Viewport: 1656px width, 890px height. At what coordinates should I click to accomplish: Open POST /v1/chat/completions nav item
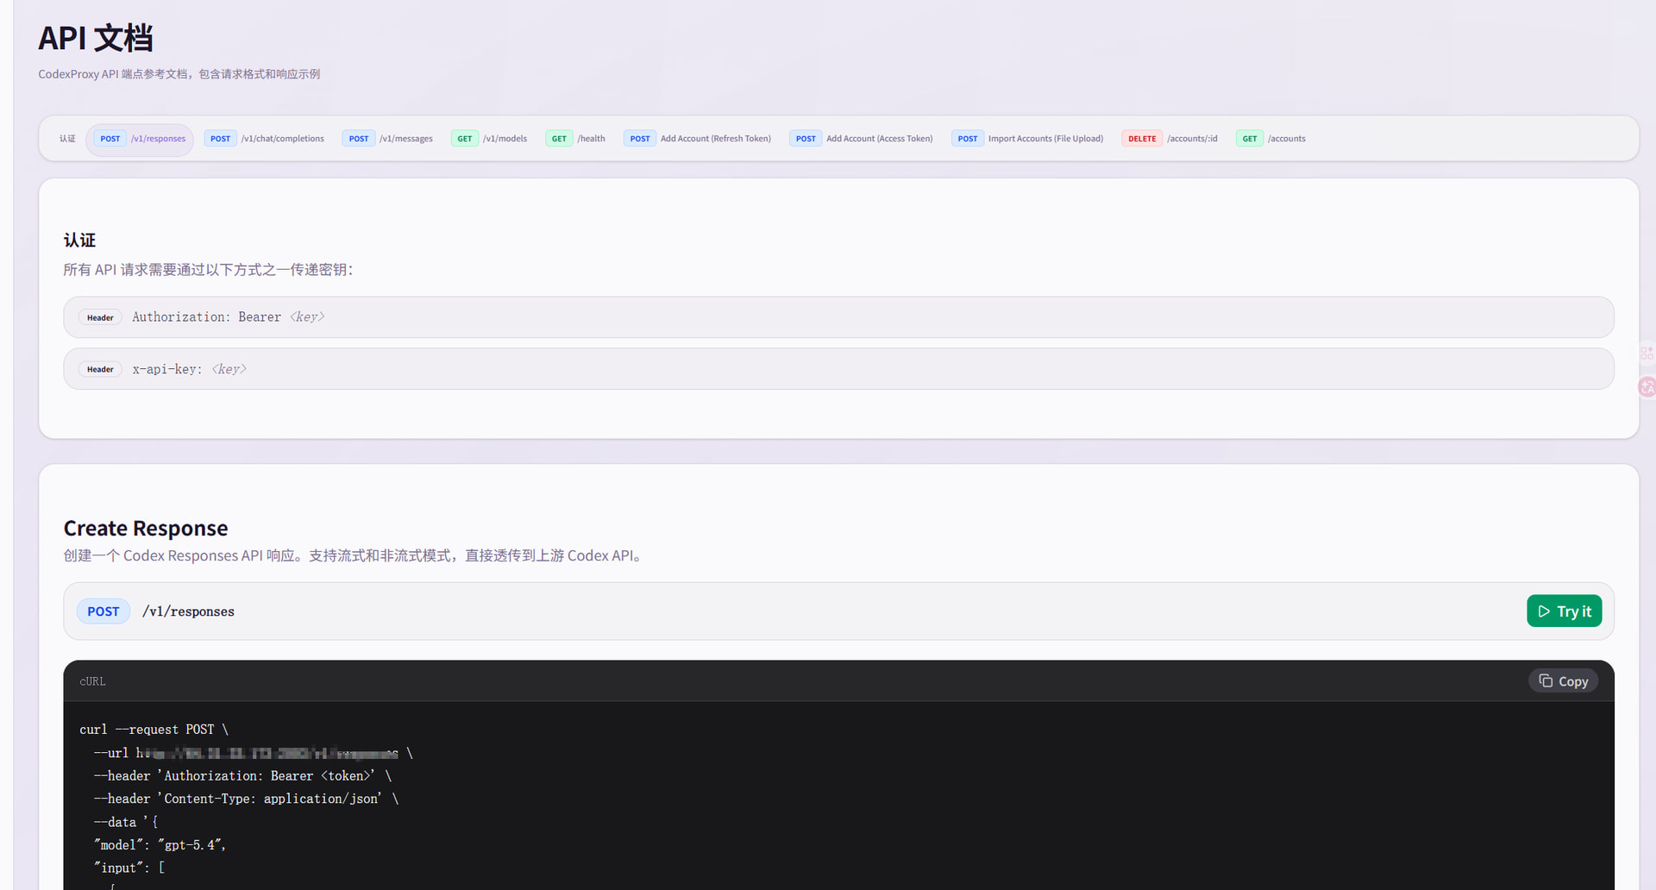[x=264, y=139]
